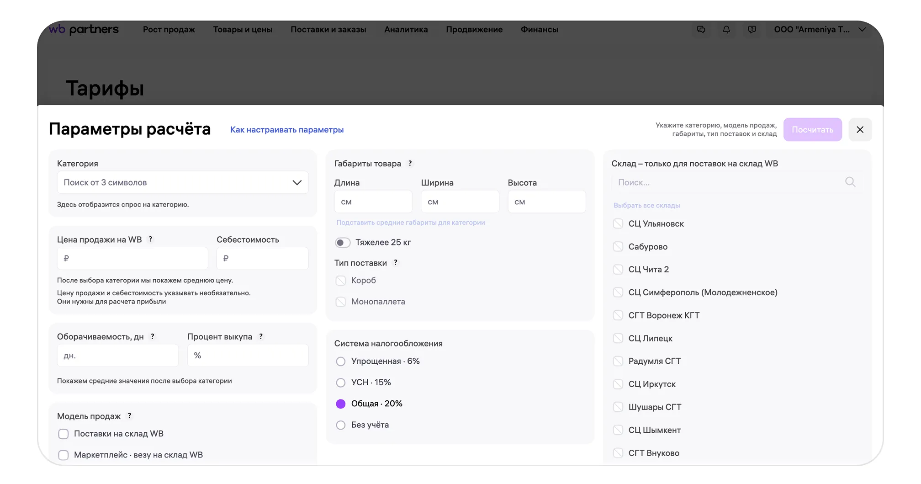
Task: Check the Поставки на склад WB checkbox
Action: 64,434
